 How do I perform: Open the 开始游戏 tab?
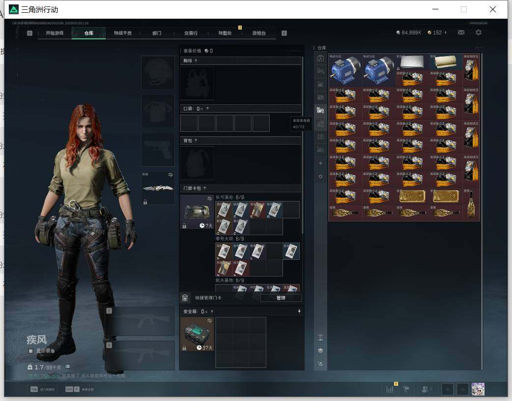pyautogui.click(x=55, y=33)
